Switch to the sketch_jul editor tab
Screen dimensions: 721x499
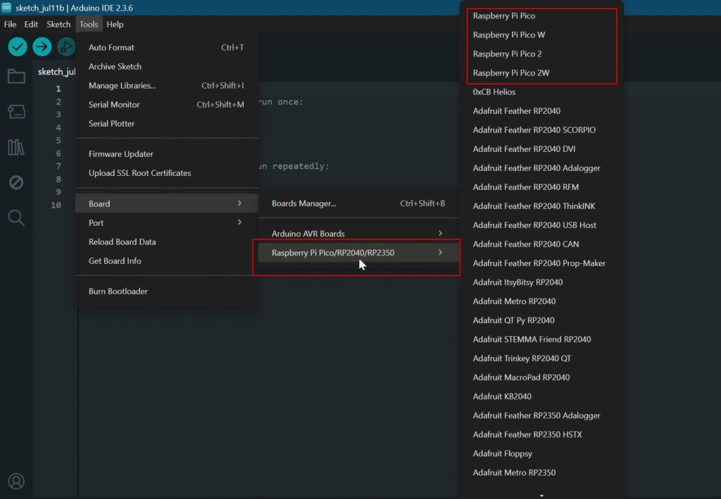pyautogui.click(x=56, y=72)
